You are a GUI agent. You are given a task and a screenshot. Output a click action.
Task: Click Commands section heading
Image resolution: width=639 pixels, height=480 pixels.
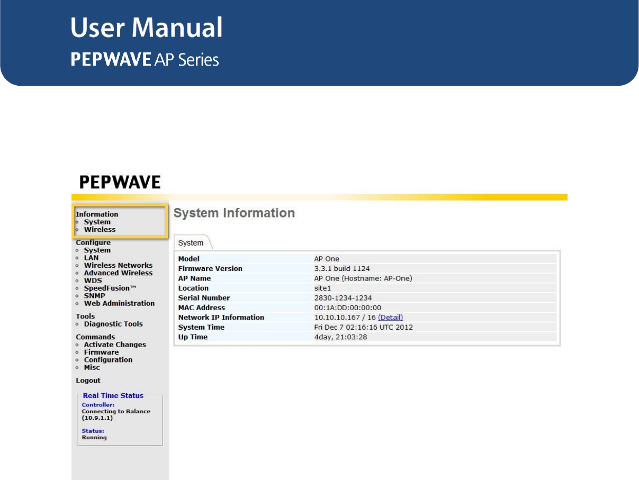click(95, 337)
